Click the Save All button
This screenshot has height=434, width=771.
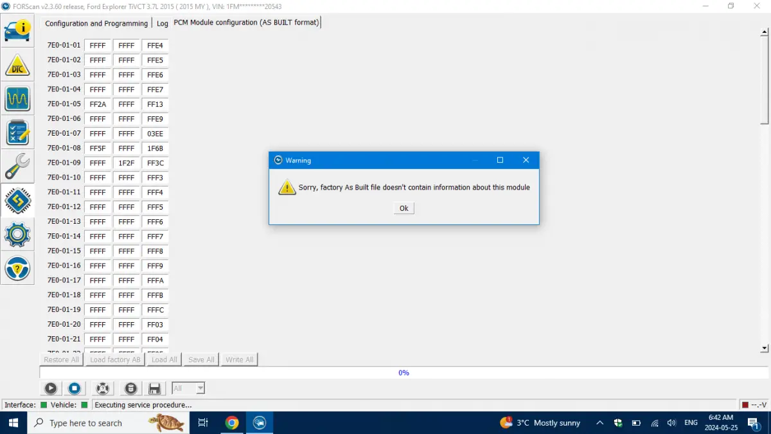point(201,359)
